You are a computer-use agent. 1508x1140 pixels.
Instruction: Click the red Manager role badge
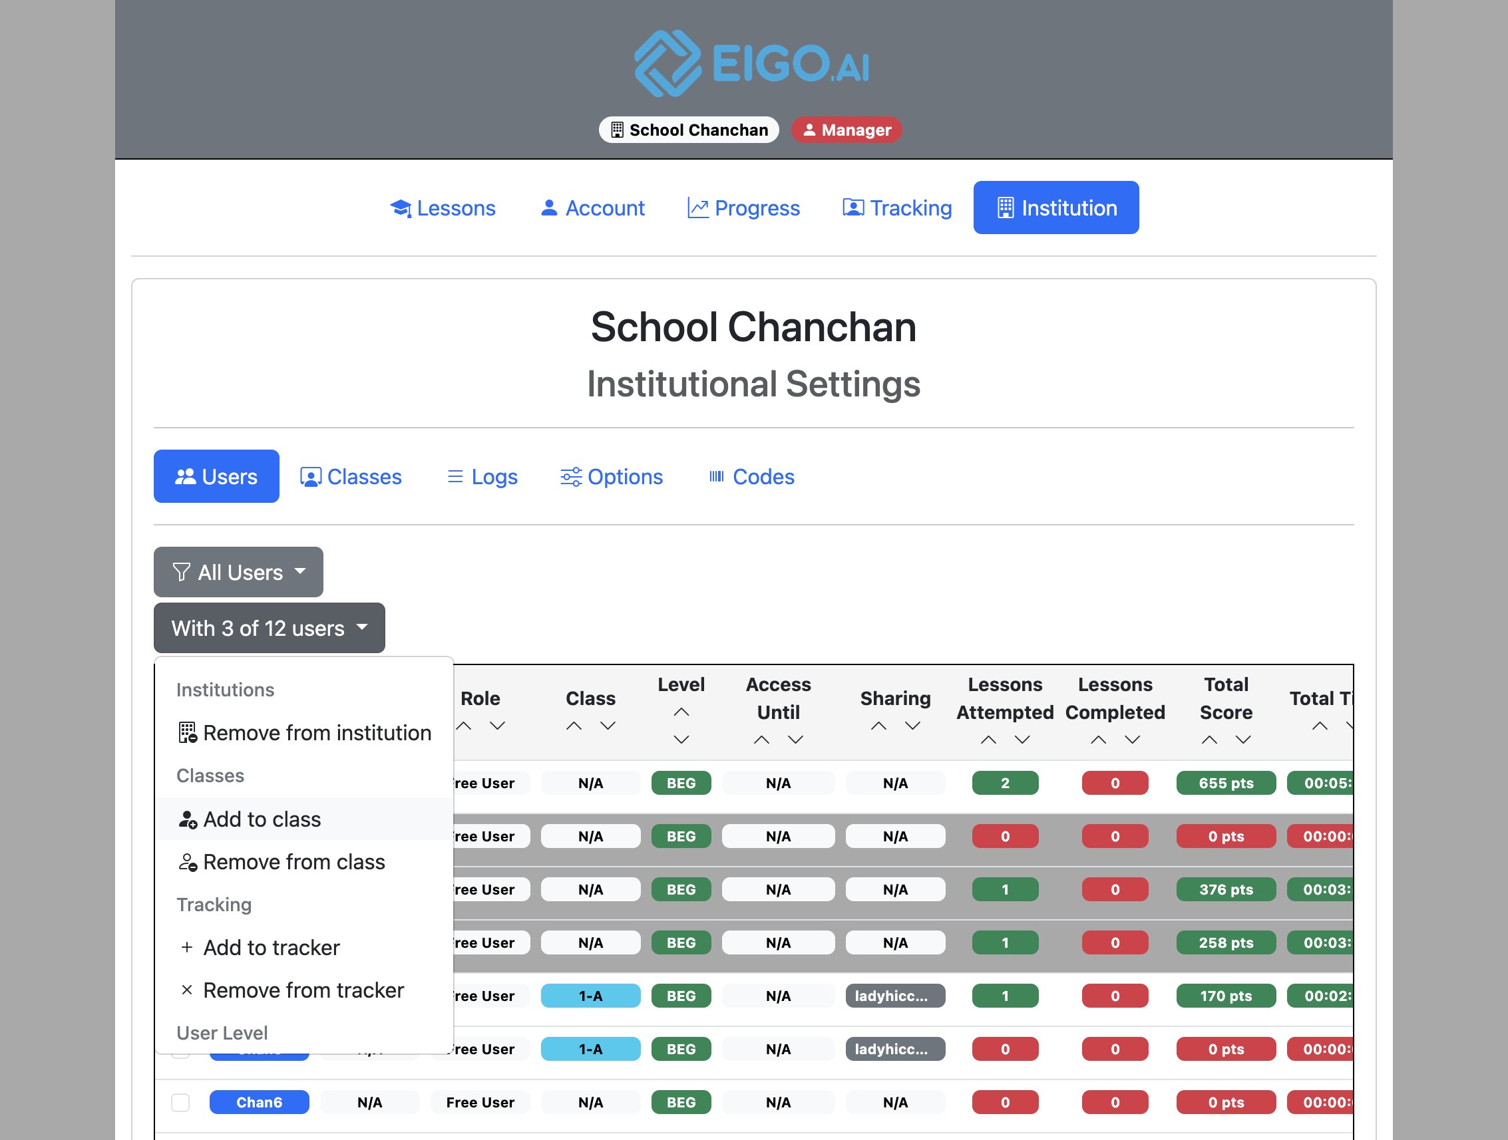click(x=846, y=130)
